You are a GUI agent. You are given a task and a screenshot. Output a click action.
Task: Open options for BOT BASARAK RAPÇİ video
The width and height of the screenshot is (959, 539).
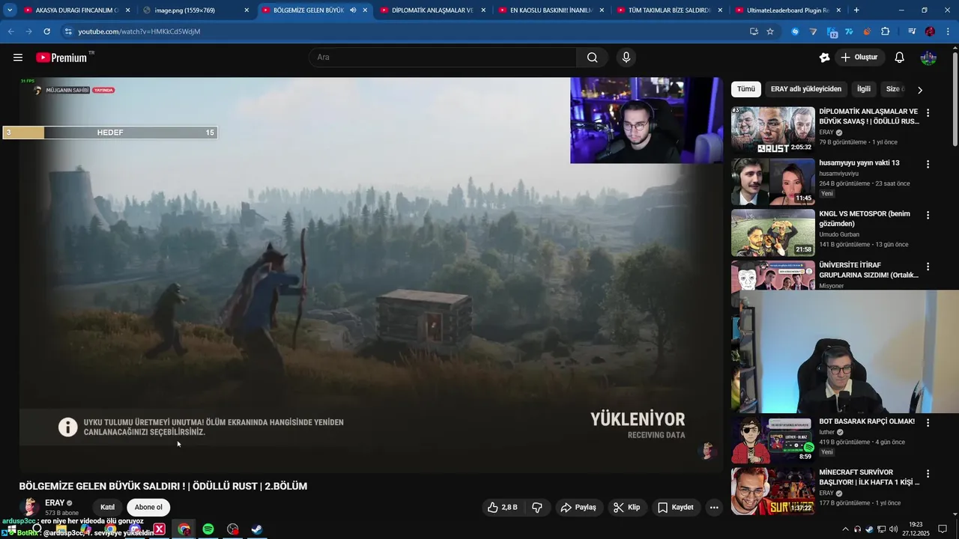pyautogui.click(x=928, y=422)
